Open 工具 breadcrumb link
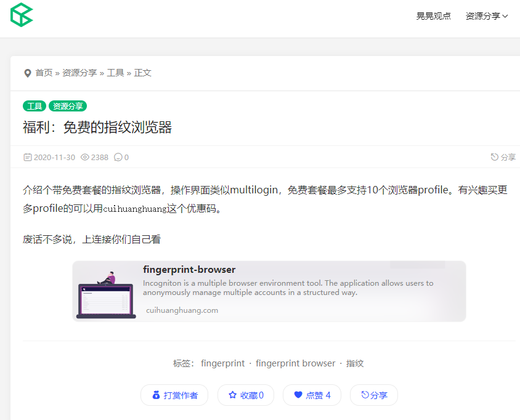 click(115, 73)
